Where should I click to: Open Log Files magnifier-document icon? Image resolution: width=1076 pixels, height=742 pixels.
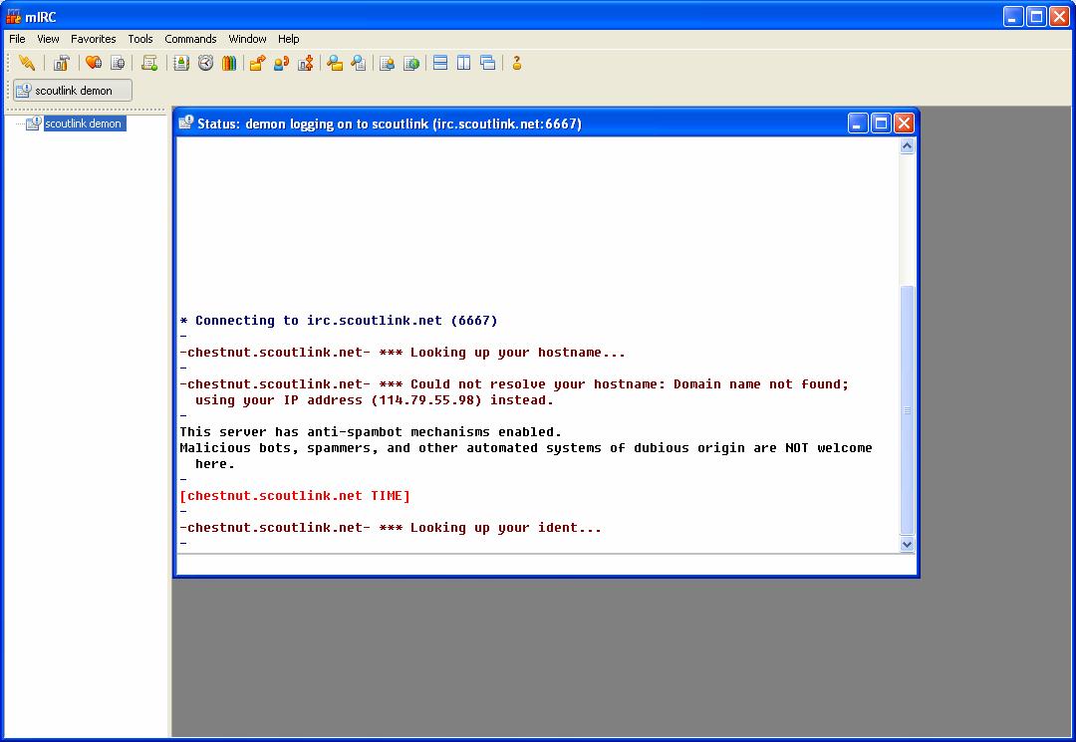pos(359,63)
